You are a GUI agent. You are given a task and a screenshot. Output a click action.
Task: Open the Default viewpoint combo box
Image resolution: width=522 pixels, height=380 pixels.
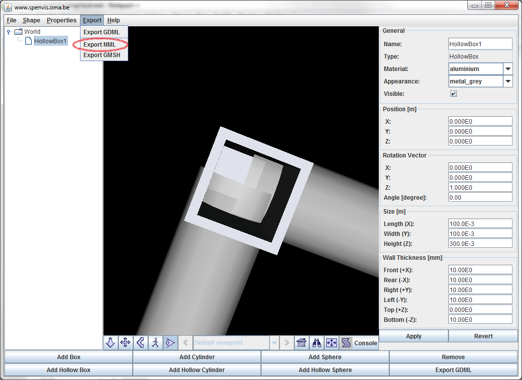(236, 342)
